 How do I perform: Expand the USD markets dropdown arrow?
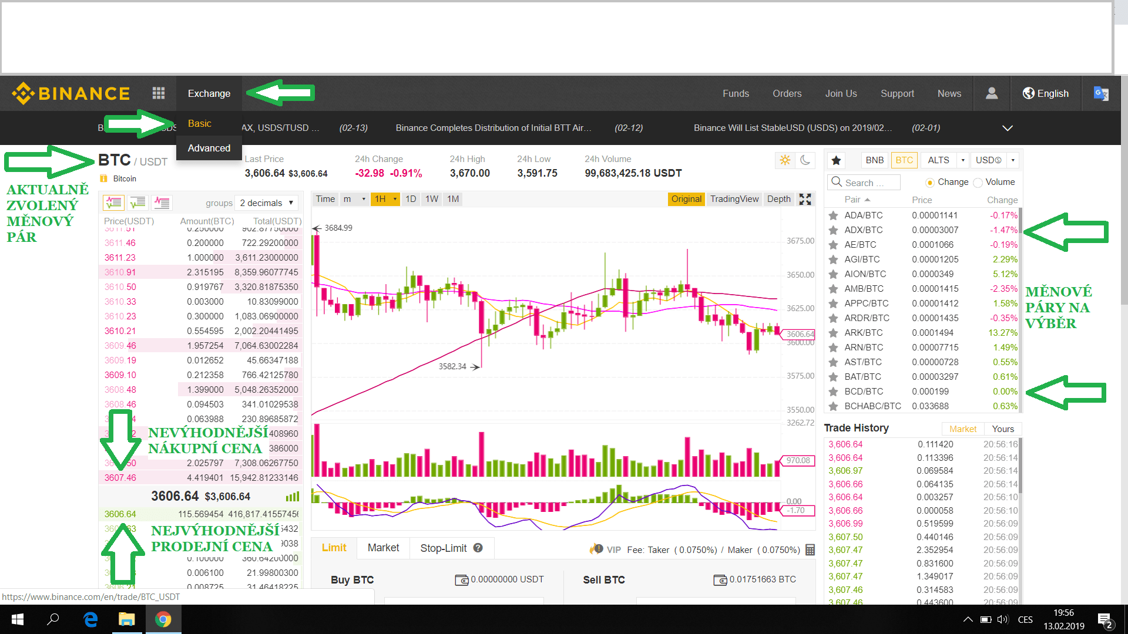tap(1013, 160)
